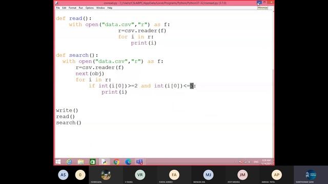Image resolution: width=328 pixels, height=184 pixels.
Task: Click the editor vertical scrollbar
Action: tap(273, 83)
